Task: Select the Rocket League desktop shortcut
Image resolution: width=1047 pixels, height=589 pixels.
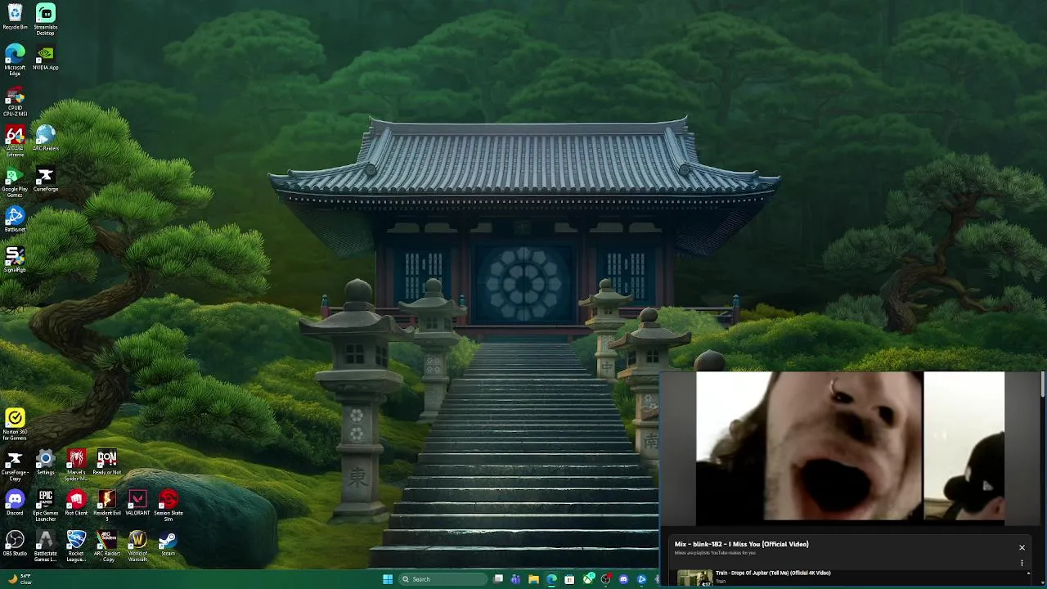Action: coord(76,546)
